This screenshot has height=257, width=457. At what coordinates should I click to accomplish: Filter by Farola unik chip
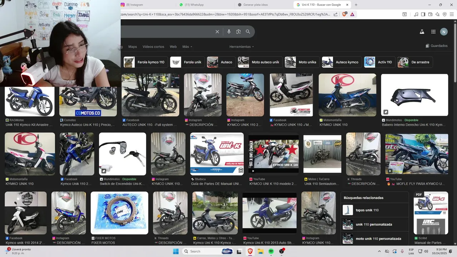coord(187,62)
